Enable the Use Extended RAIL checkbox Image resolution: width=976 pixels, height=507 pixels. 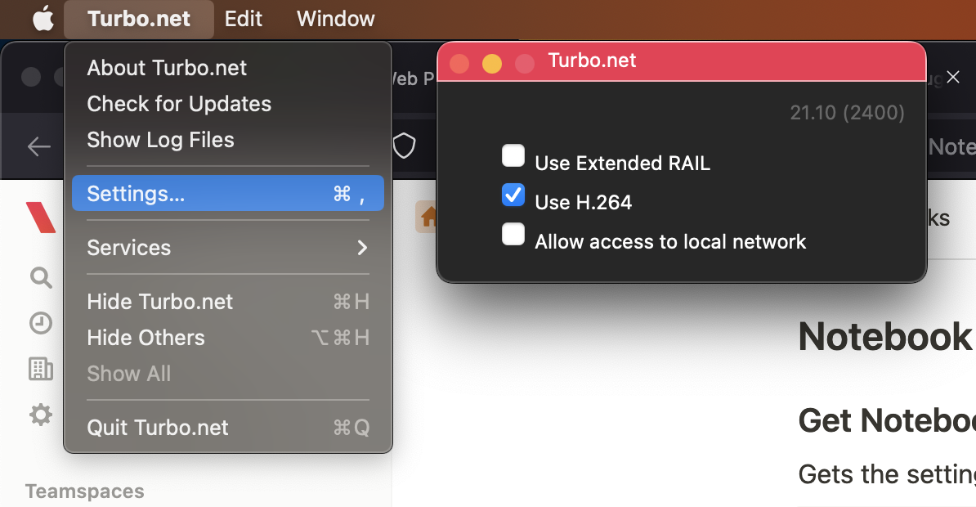click(x=513, y=155)
